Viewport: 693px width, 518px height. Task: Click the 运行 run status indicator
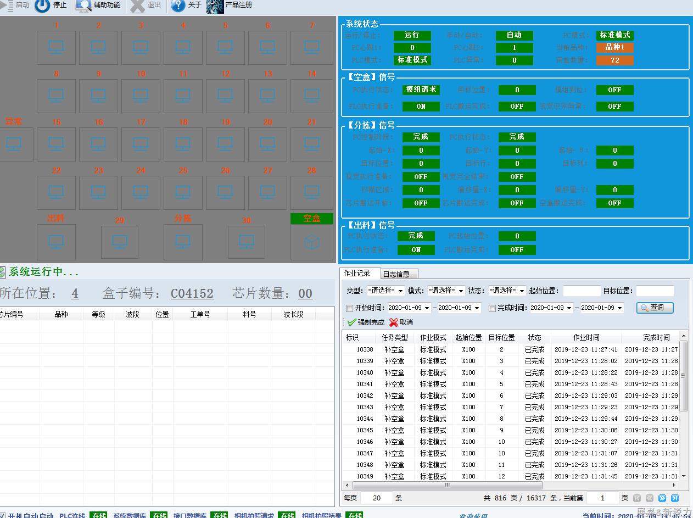click(412, 35)
